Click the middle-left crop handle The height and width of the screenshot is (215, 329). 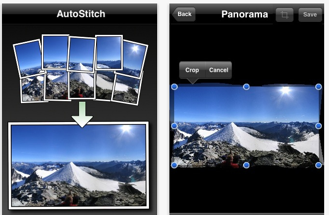tap(175, 126)
